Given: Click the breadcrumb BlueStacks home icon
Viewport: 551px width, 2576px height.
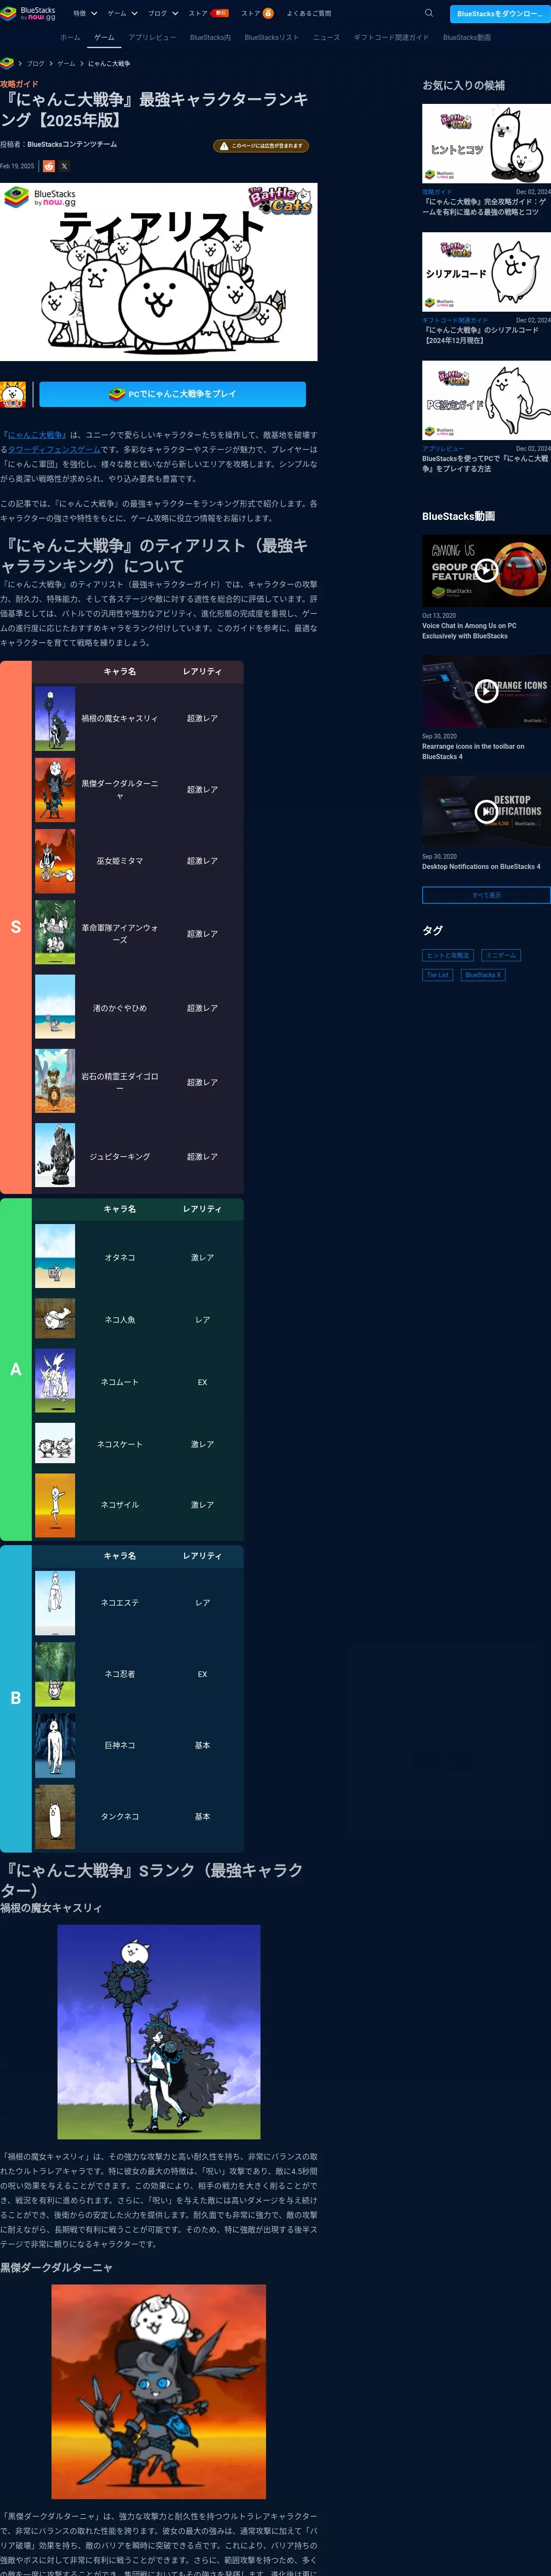Looking at the screenshot, I should click(x=7, y=63).
